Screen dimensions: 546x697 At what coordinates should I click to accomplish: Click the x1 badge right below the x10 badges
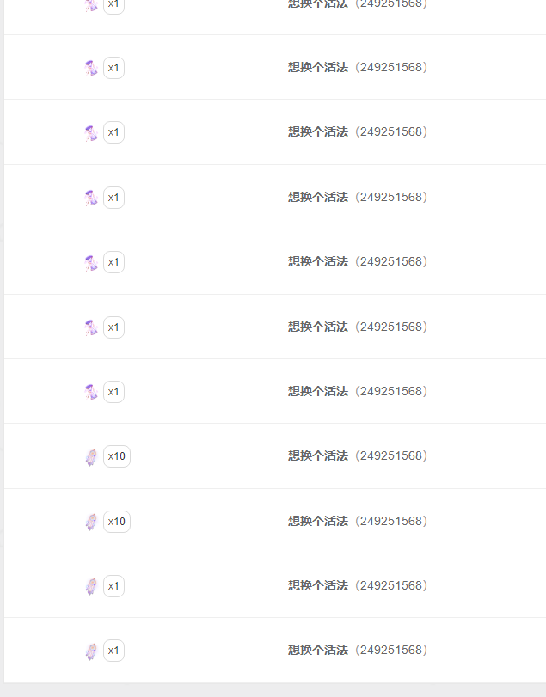click(113, 586)
